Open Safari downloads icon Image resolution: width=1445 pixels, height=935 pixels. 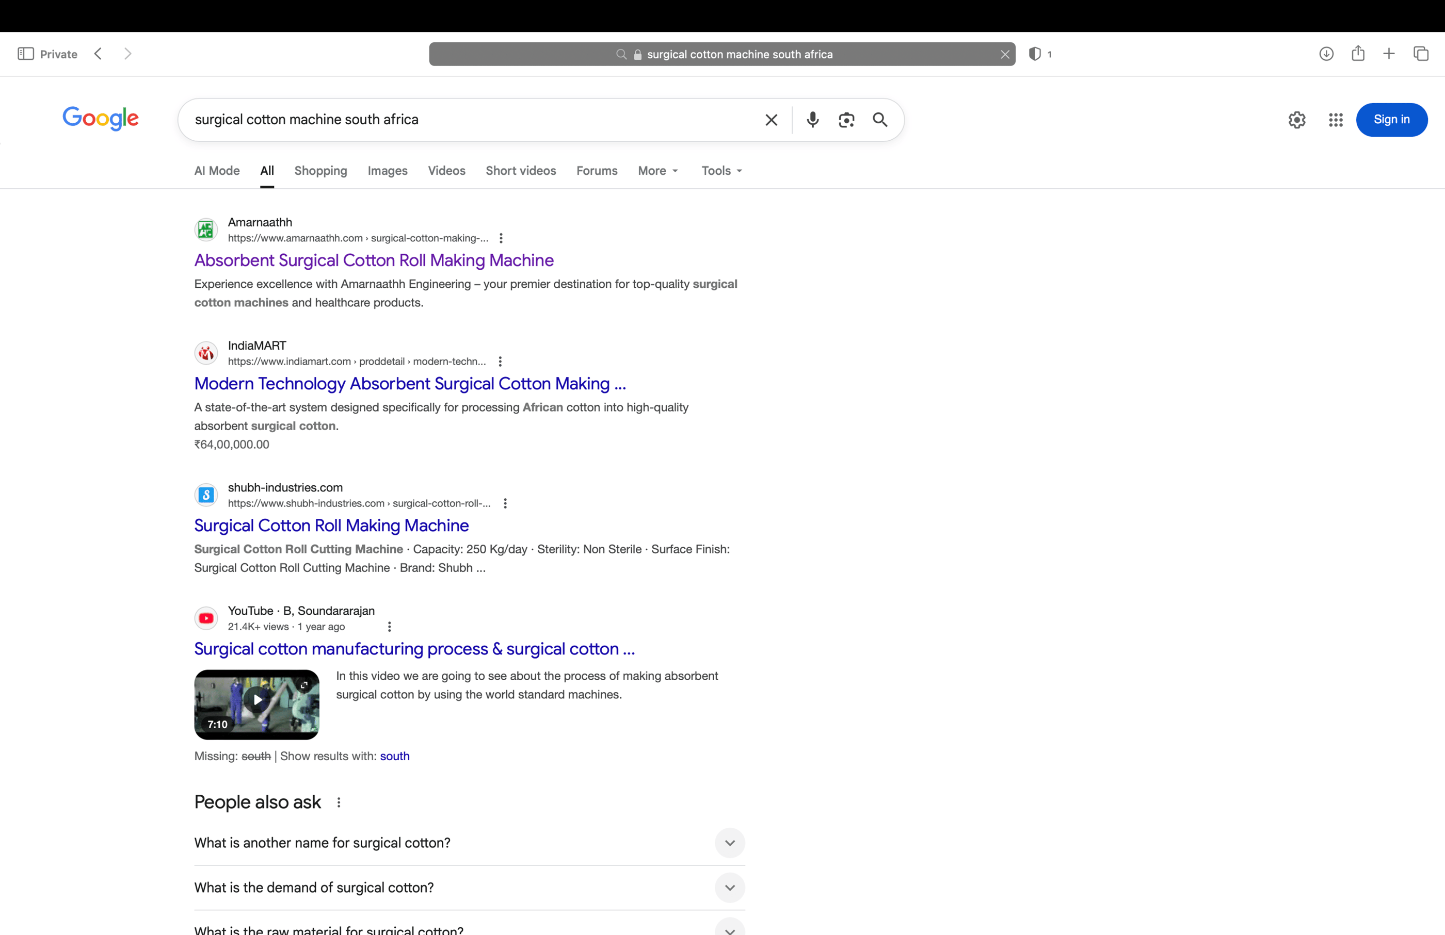1326,54
